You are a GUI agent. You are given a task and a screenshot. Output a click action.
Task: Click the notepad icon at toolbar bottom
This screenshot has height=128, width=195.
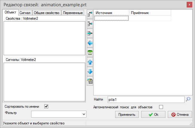coord(90,81)
